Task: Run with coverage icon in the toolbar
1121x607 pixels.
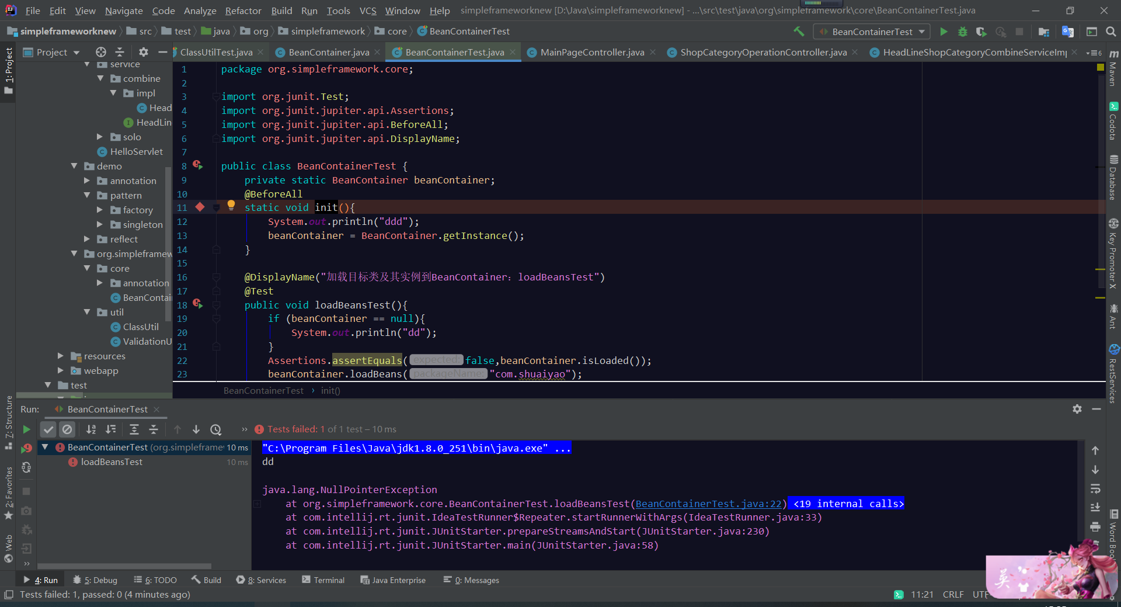Action: 981,32
